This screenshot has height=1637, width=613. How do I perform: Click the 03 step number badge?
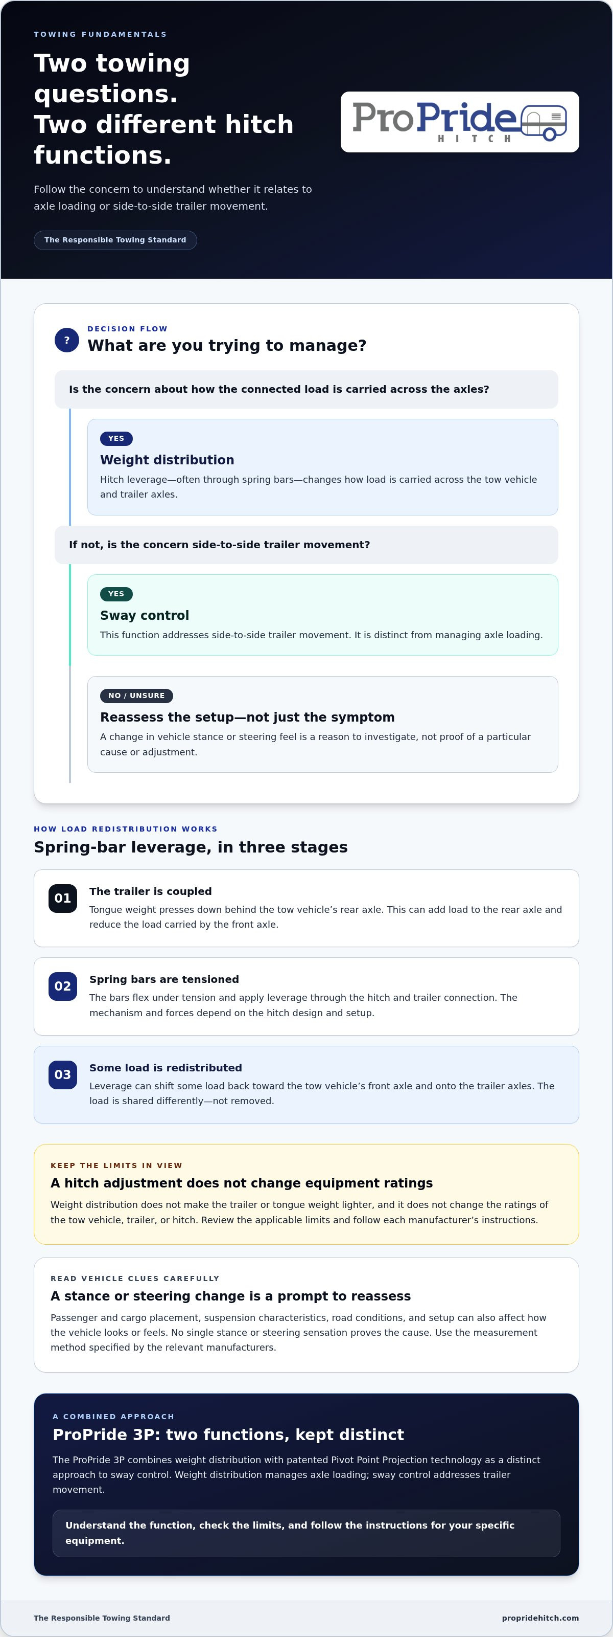coord(63,1074)
